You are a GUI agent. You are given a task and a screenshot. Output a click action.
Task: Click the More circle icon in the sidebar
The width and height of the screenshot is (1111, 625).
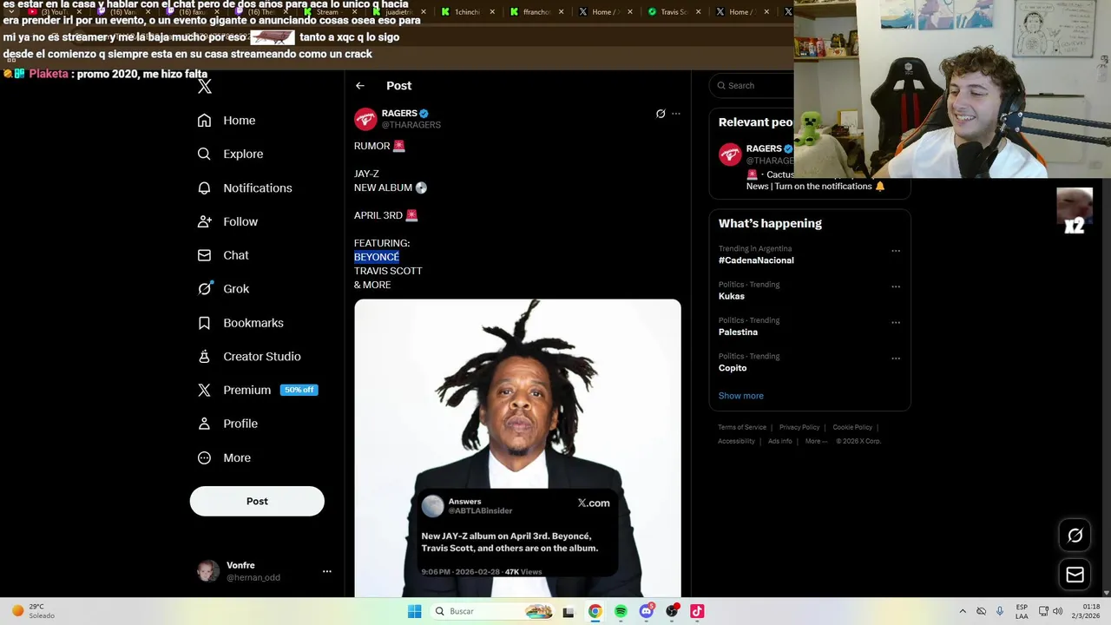(x=204, y=457)
